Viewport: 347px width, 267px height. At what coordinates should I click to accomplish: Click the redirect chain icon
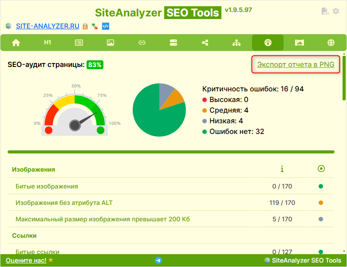95,26
